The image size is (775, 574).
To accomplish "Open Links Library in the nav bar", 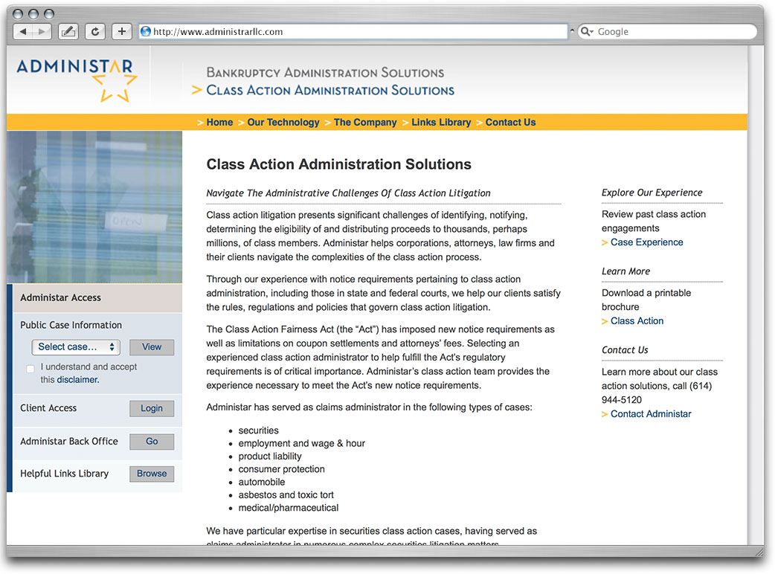I will [x=441, y=122].
